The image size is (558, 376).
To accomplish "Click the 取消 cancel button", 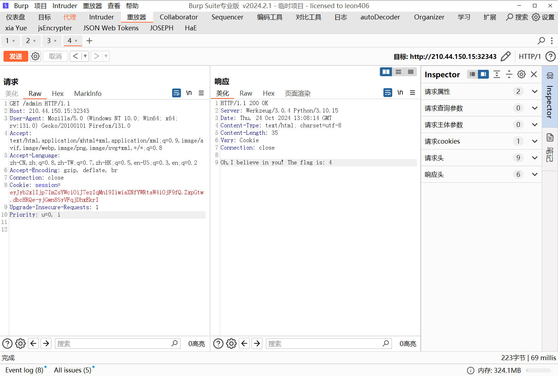I will tap(55, 56).
